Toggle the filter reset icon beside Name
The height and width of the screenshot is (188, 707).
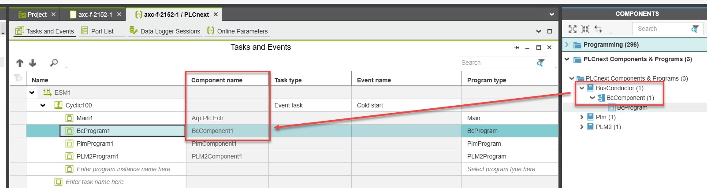click(18, 78)
